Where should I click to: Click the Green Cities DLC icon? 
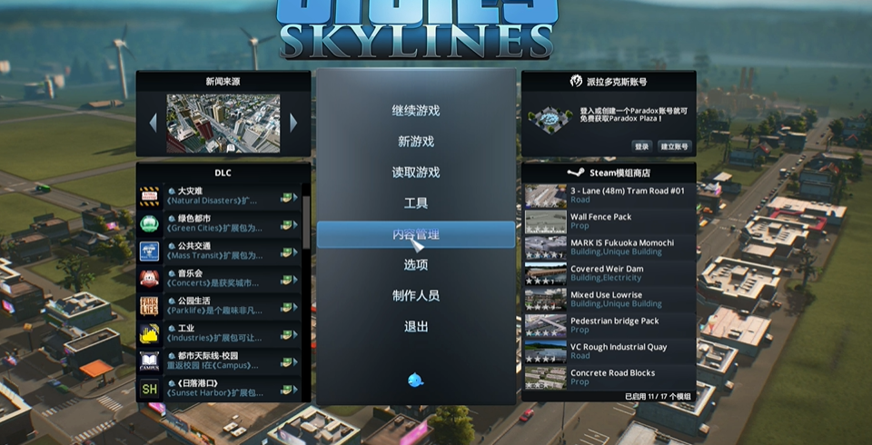coord(149,224)
